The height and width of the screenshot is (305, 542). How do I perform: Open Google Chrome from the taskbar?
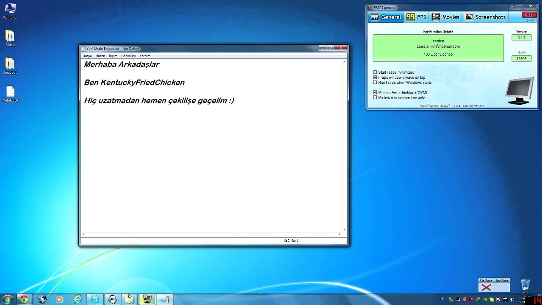[24, 299]
